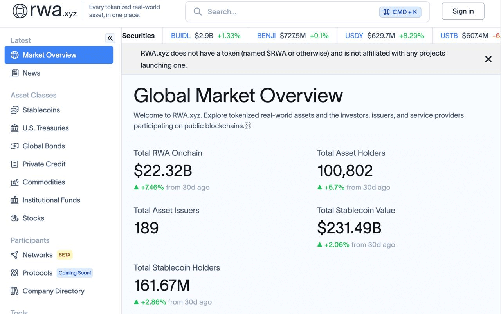Open Commodities section

(44, 182)
